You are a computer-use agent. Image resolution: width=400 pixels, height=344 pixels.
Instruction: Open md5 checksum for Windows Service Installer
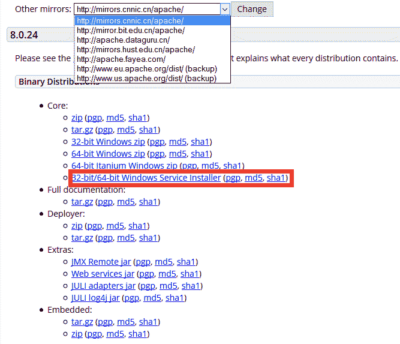coord(254,178)
